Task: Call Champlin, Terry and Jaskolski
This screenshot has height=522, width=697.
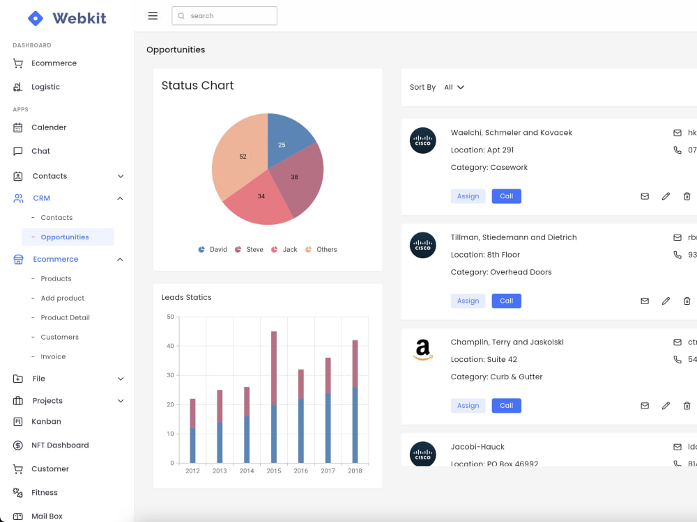Action: pos(506,406)
